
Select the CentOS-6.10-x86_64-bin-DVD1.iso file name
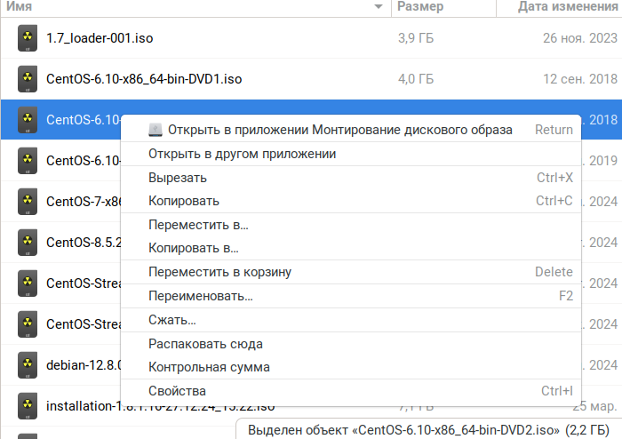coord(143,79)
